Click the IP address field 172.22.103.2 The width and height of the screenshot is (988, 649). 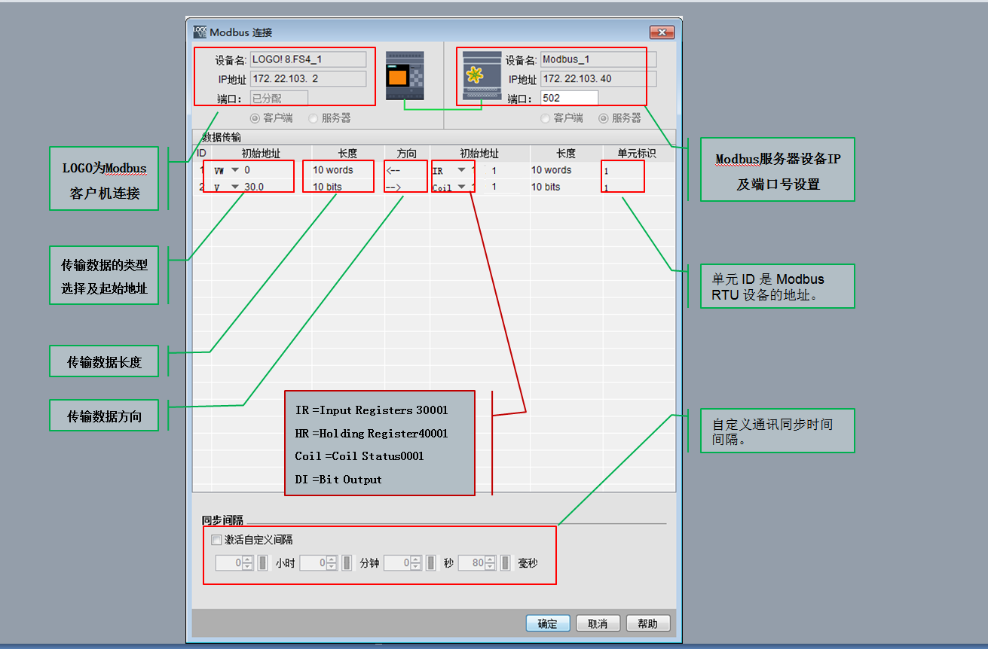[308, 79]
